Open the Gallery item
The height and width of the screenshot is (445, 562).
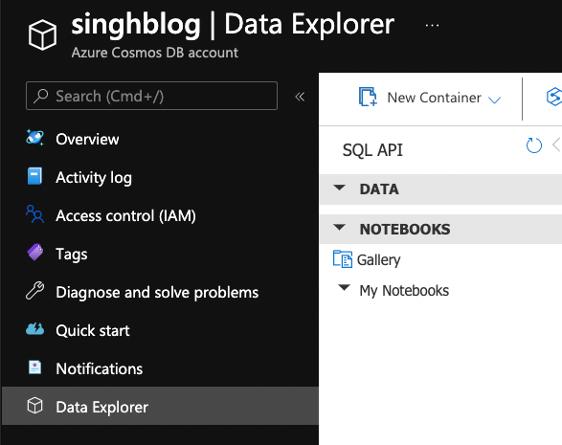point(378,259)
